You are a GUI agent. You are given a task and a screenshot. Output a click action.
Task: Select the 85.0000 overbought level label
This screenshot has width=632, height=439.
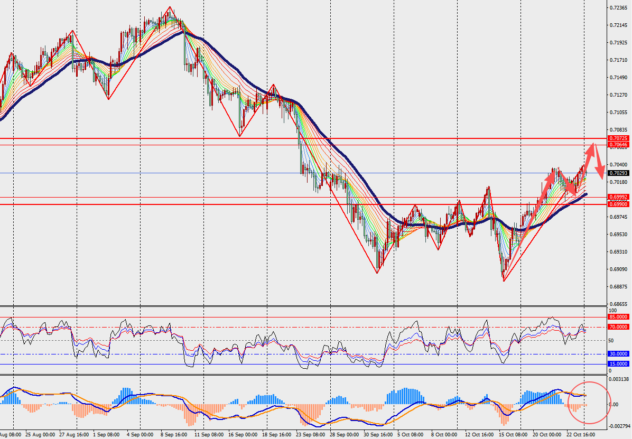coord(618,317)
